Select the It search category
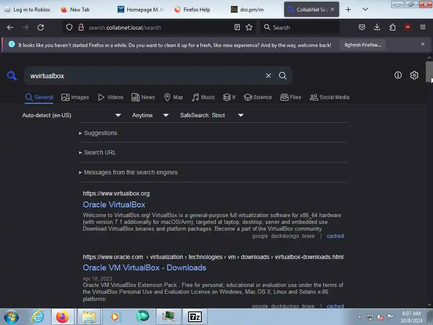Image resolution: width=433 pixels, height=325 pixels. pyautogui.click(x=229, y=97)
